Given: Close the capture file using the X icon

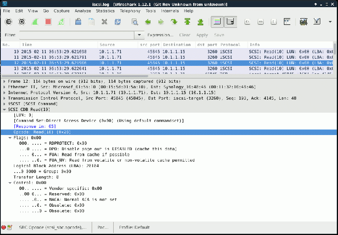Looking at the screenshot, I should pos(104,22).
